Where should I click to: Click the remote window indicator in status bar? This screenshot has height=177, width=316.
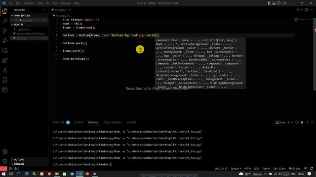[3, 169]
